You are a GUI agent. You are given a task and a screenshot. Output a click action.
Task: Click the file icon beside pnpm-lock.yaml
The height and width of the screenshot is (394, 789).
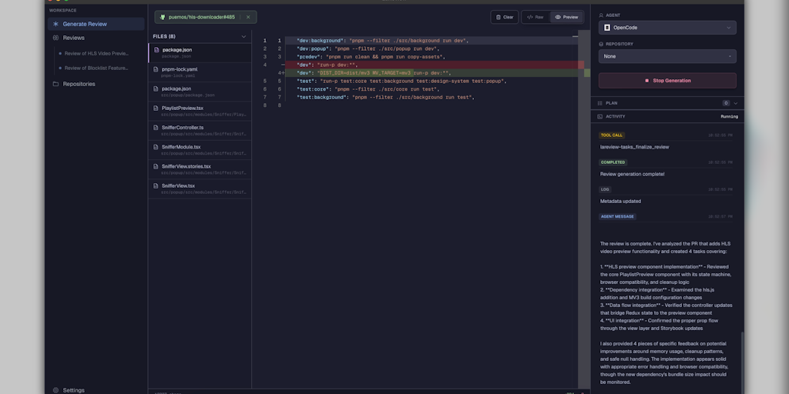click(156, 69)
